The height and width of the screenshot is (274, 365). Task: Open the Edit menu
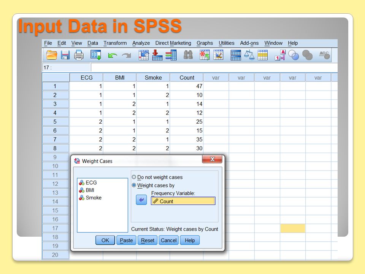(x=62, y=43)
